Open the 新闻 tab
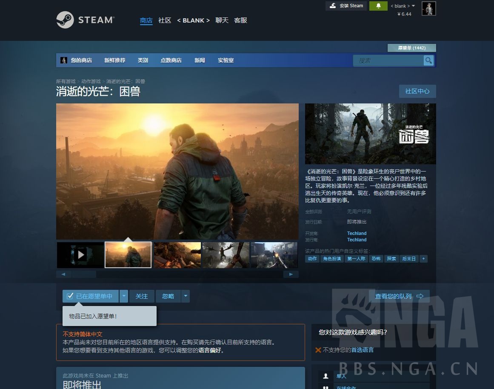 (200, 60)
